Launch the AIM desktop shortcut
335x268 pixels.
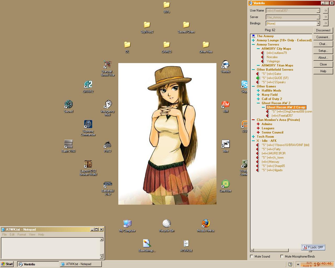click(225, 105)
